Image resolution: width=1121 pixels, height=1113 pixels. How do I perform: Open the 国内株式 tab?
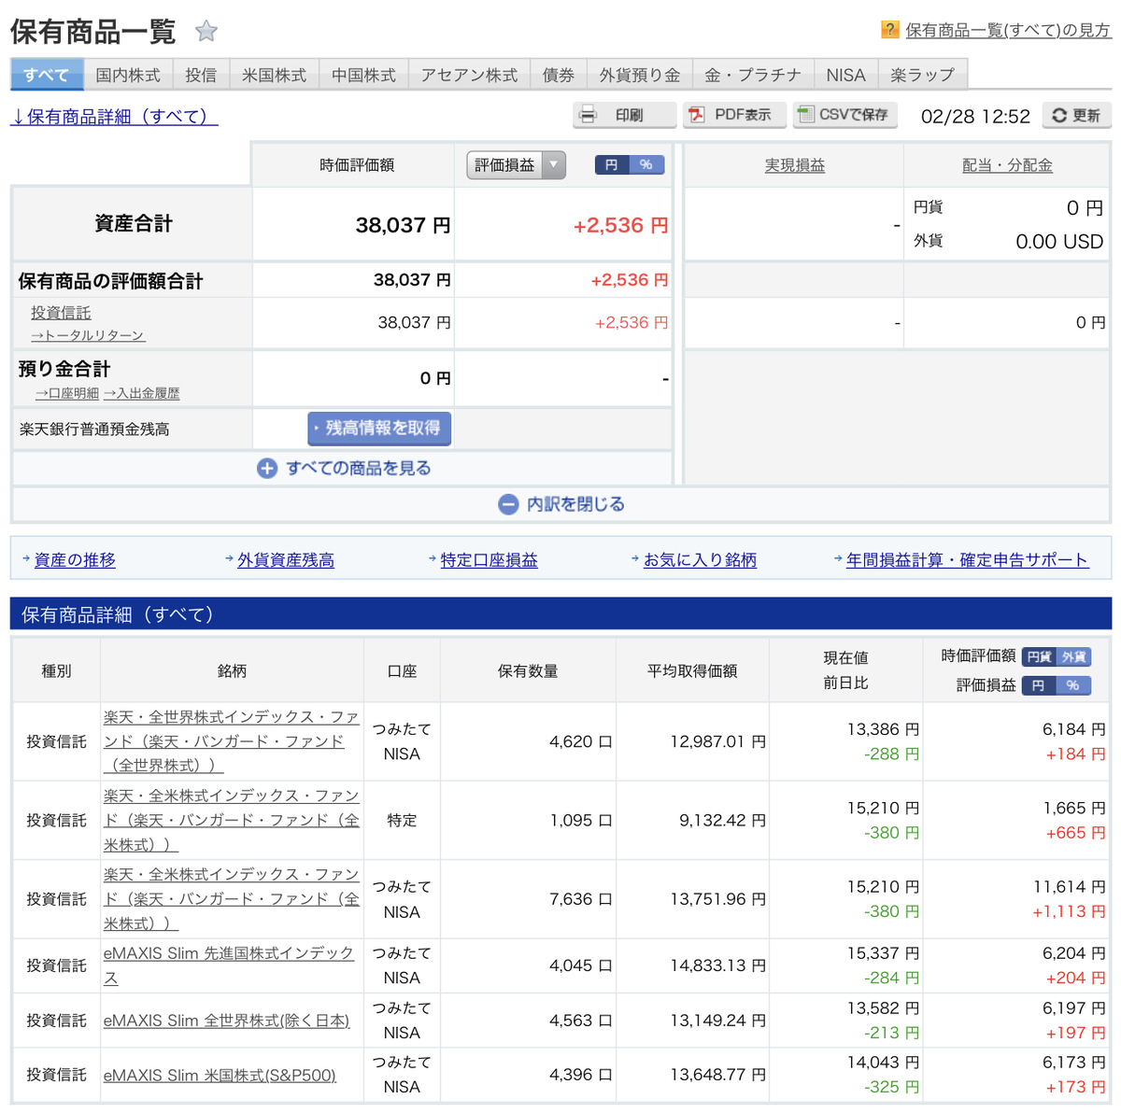coord(128,75)
